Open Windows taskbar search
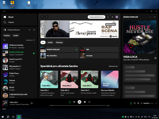 [x=8, y=117]
